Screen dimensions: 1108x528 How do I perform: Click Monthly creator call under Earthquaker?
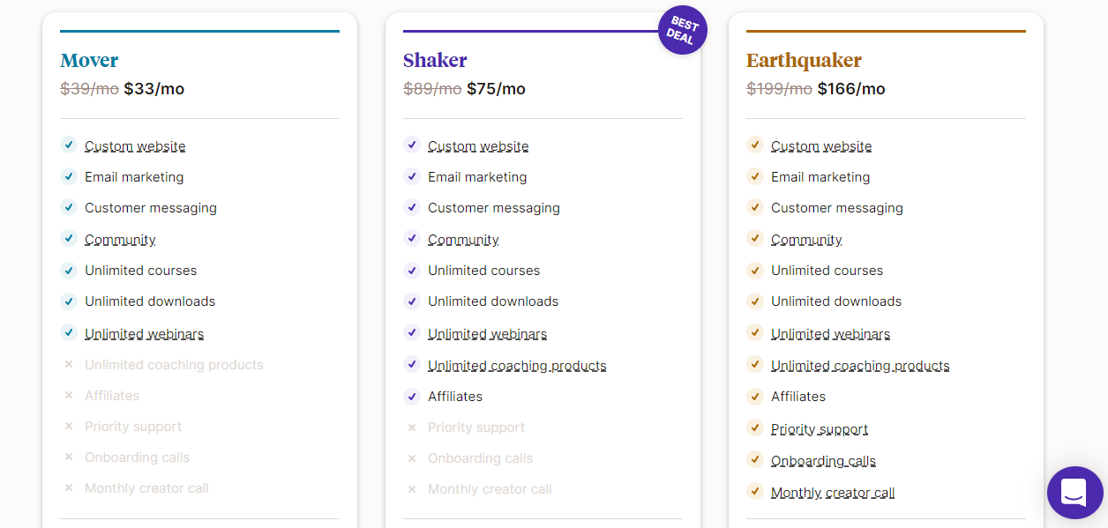pyautogui.click(x=833, y=493)
